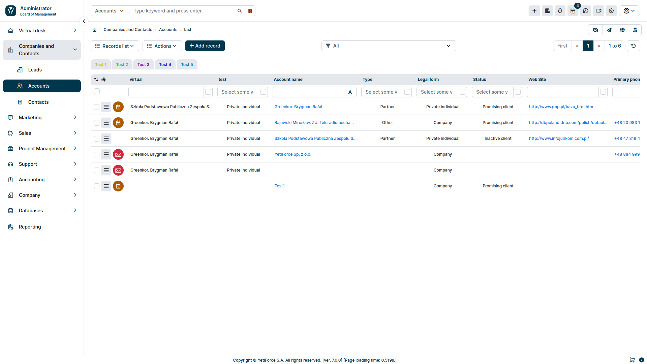Open the recent history clock icon
This screenshot has width=647, height=364.
point(586,11)
